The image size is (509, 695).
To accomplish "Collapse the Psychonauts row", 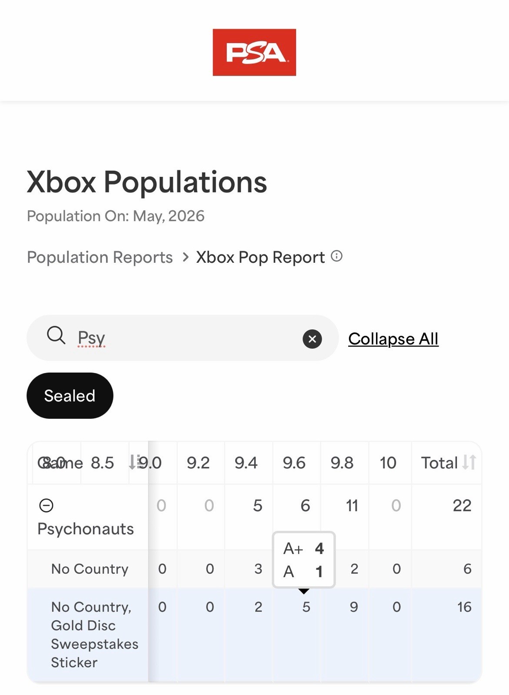I will point(46,505).
